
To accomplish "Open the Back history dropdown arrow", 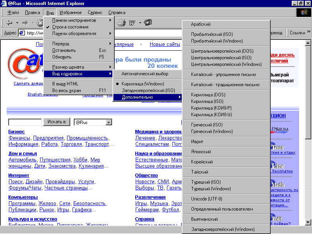I will point(17,23).
